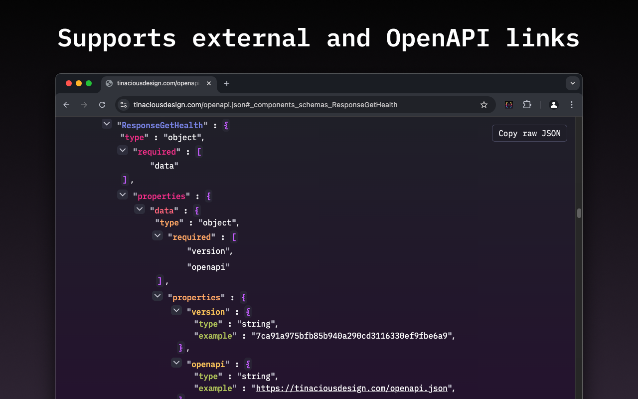The image size is (638, 399).
Task: Close the tinaciousdesign.com tab
Action: click(209, 83)
